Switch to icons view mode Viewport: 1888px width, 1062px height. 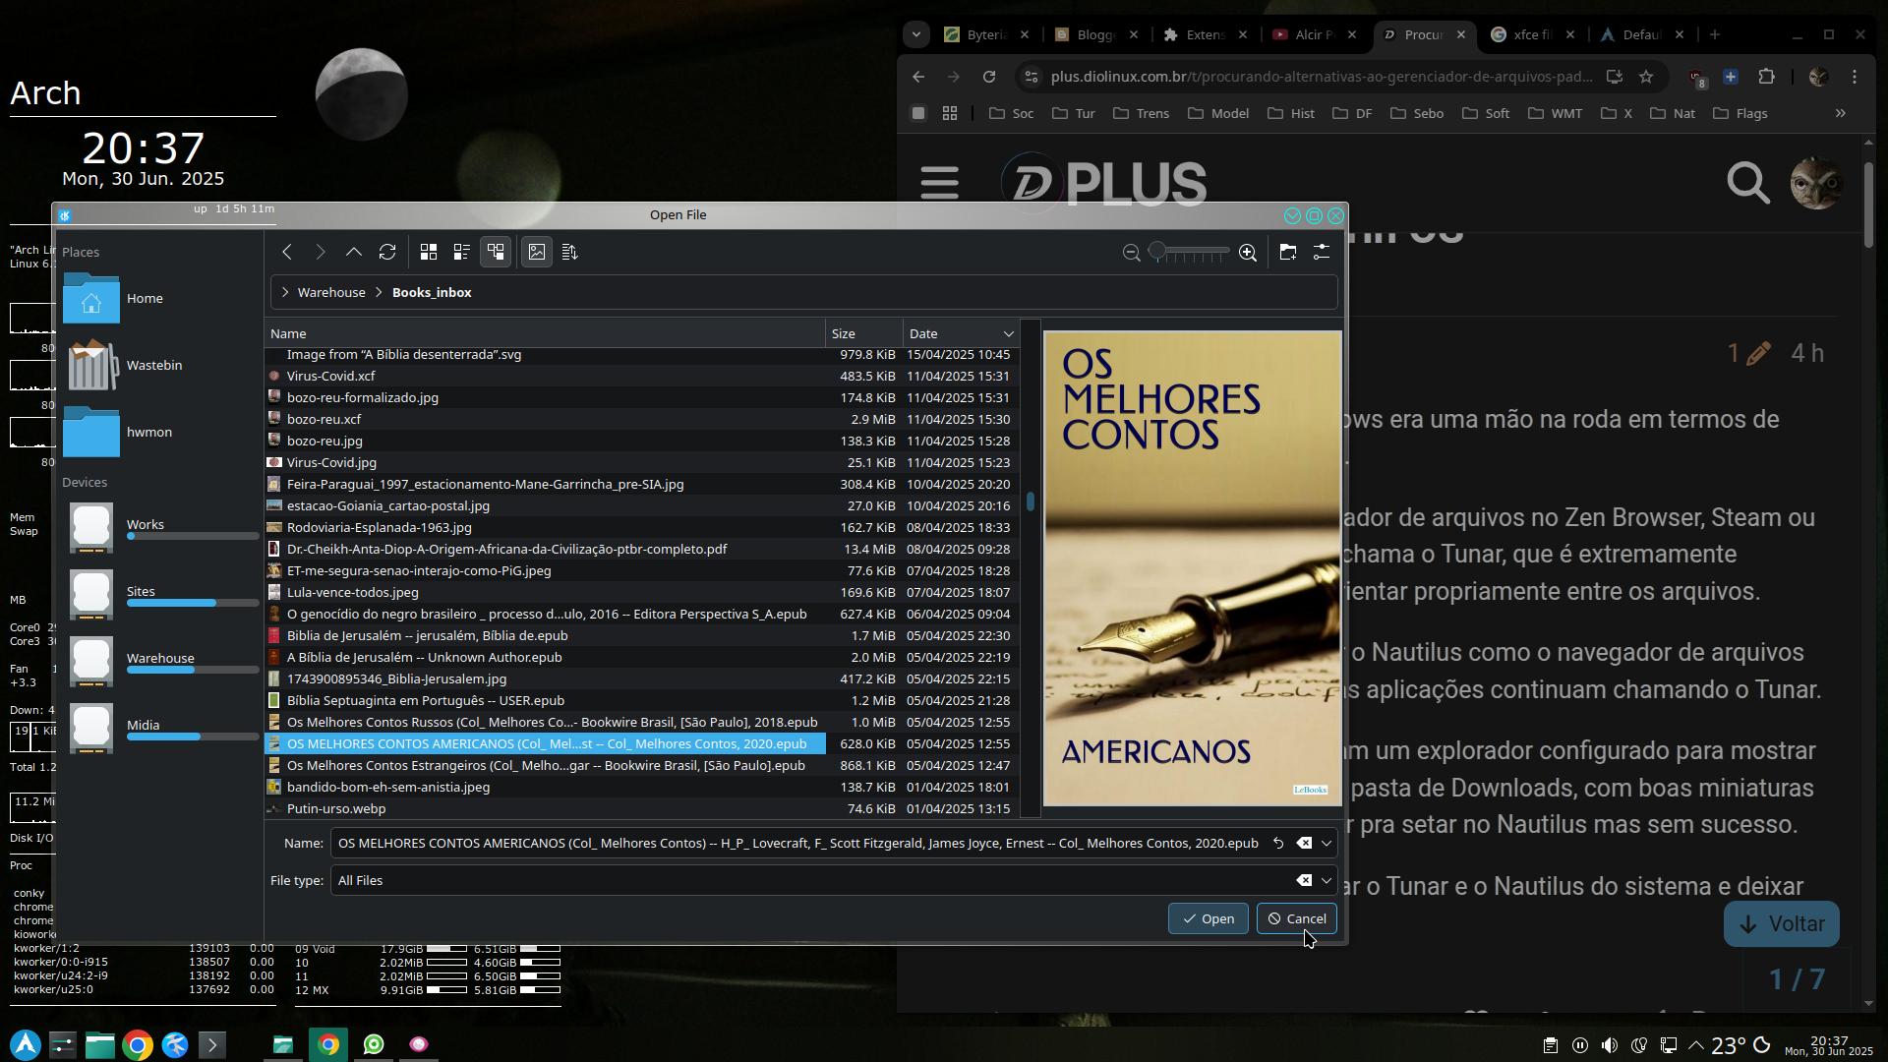[429, 253]
